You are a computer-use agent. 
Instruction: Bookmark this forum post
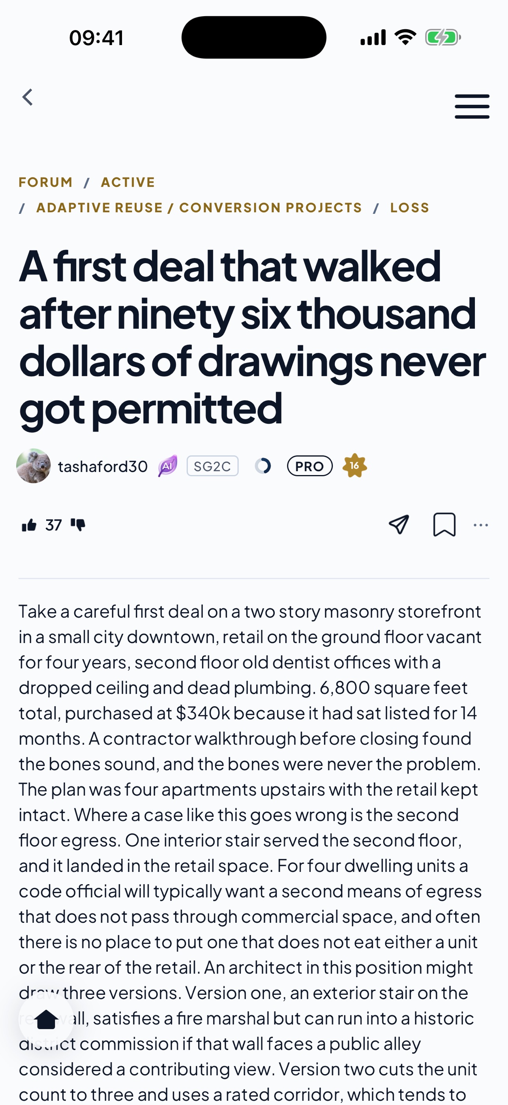(x=444, y=524)
